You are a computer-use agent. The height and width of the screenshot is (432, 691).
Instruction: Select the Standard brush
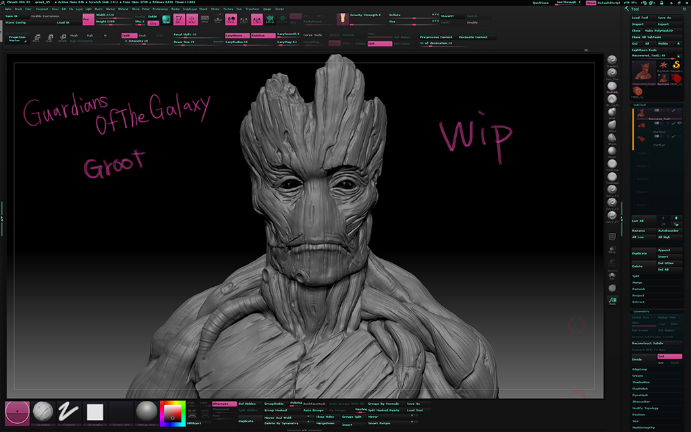tap(611, 60)
